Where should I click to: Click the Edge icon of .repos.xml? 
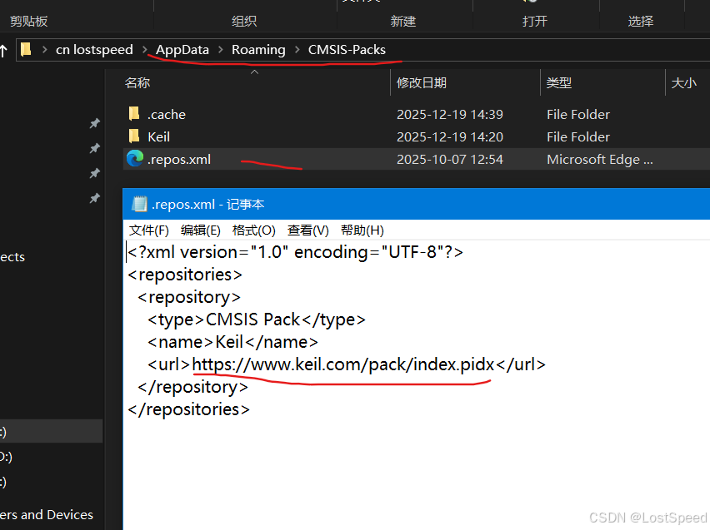click(x=135, y=158)
